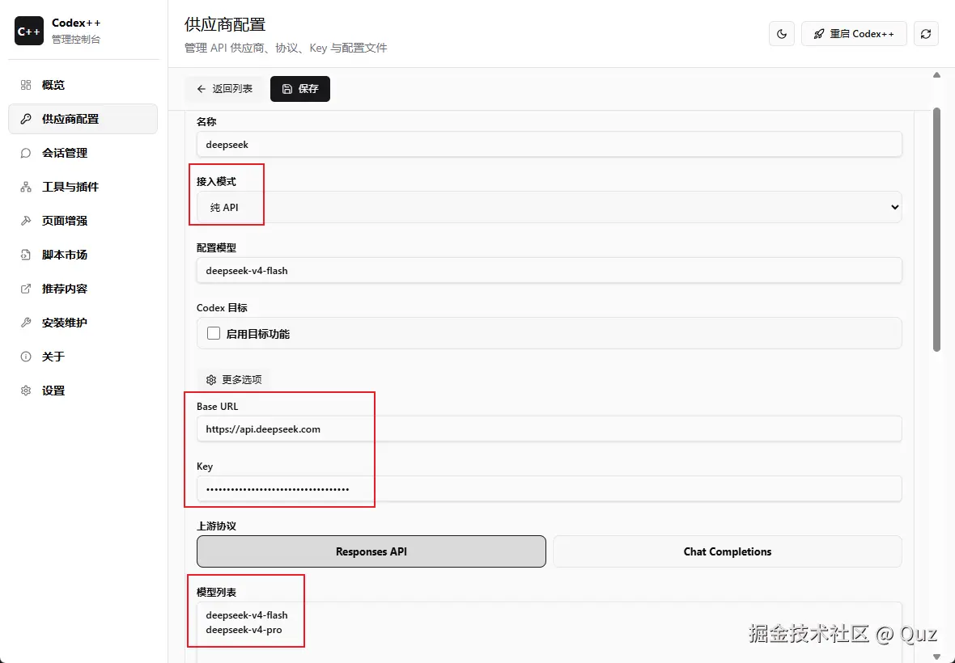Image resolution: width=955 pixels, height=663 pixels.
Task: Open the 接入模式 dropdown
Action: click(549, 208)
